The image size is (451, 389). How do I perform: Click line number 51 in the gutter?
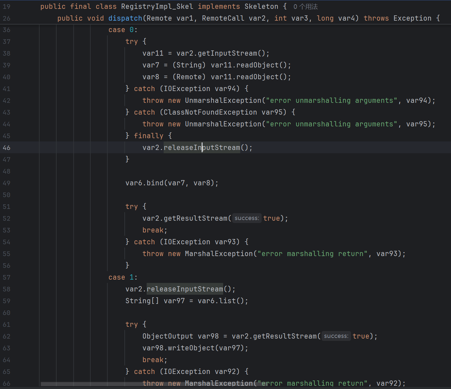[7, 207]
